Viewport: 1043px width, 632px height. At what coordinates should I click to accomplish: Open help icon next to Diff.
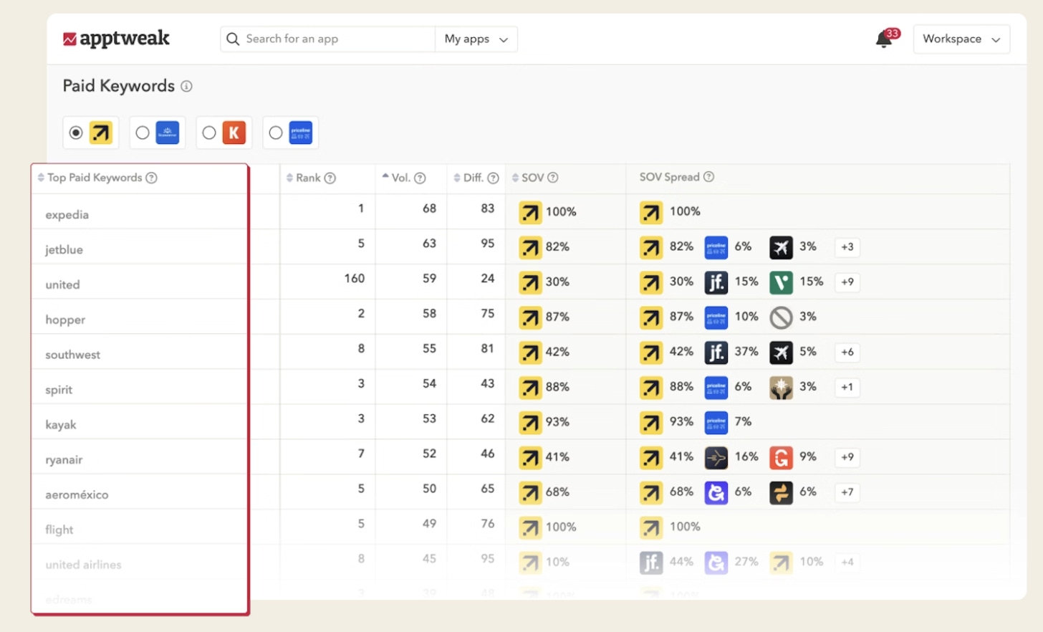click(493, 178)
